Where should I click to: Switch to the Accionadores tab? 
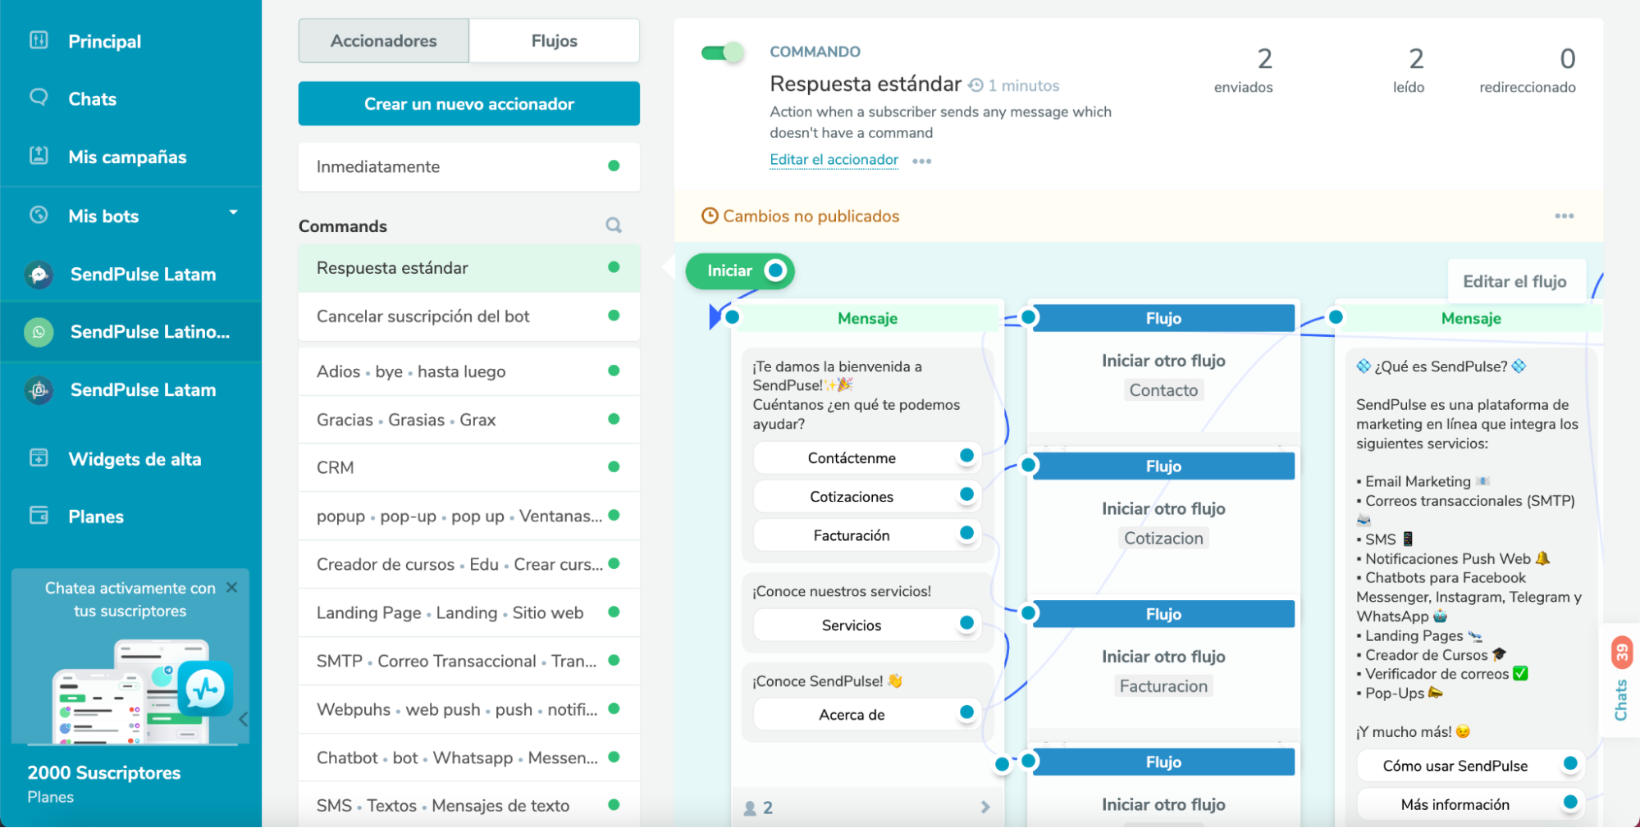tap(383, 41)
